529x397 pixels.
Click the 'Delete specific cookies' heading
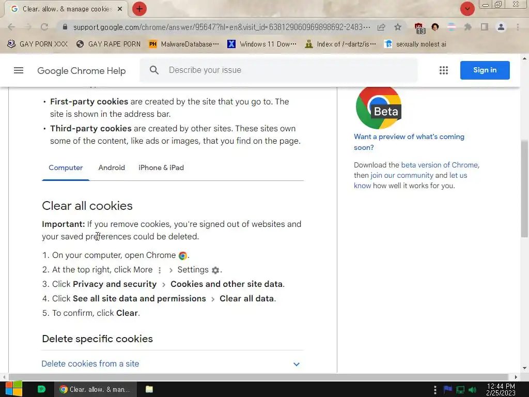coord(97,339)
